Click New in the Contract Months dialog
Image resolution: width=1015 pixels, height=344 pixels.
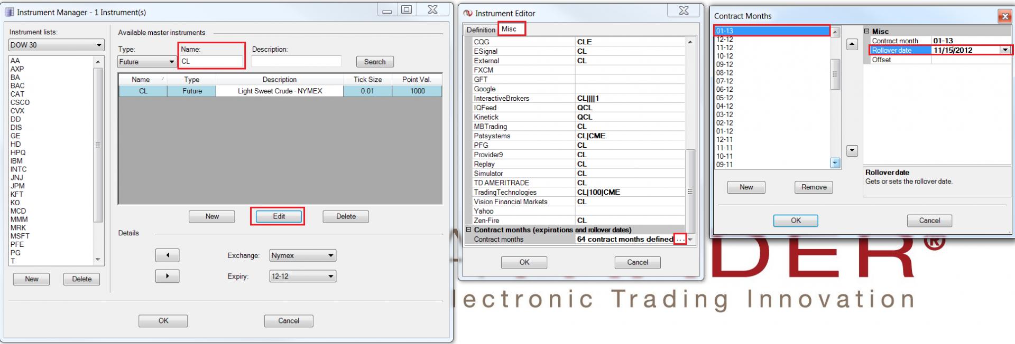click(x=746, y=187)
